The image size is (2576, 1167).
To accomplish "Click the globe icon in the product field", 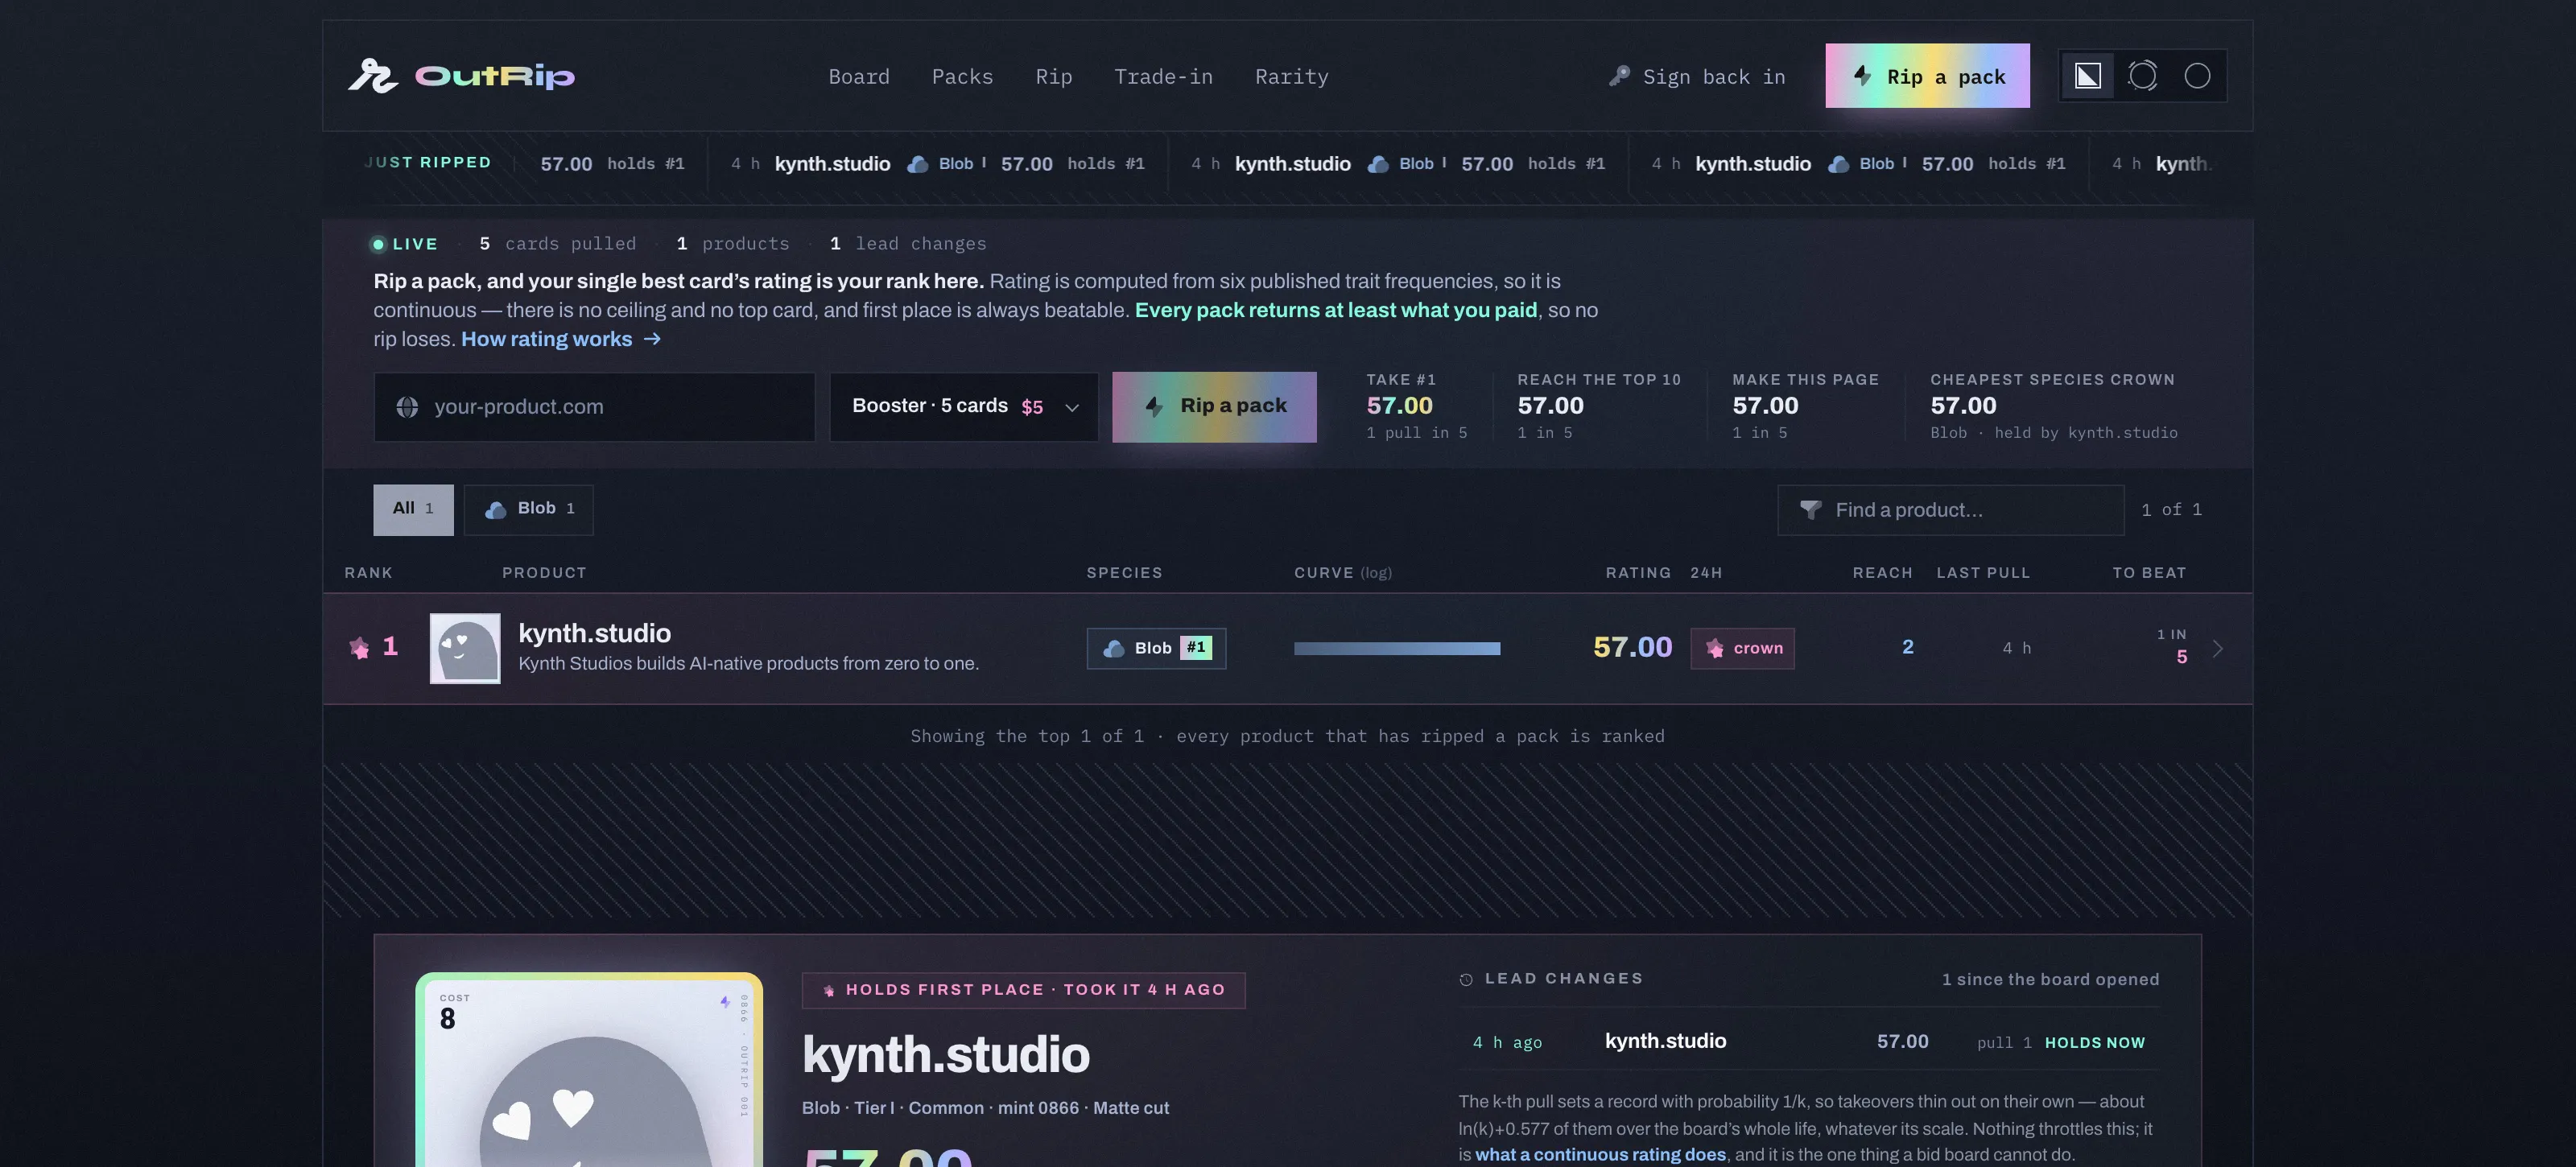I will (407, 407).
